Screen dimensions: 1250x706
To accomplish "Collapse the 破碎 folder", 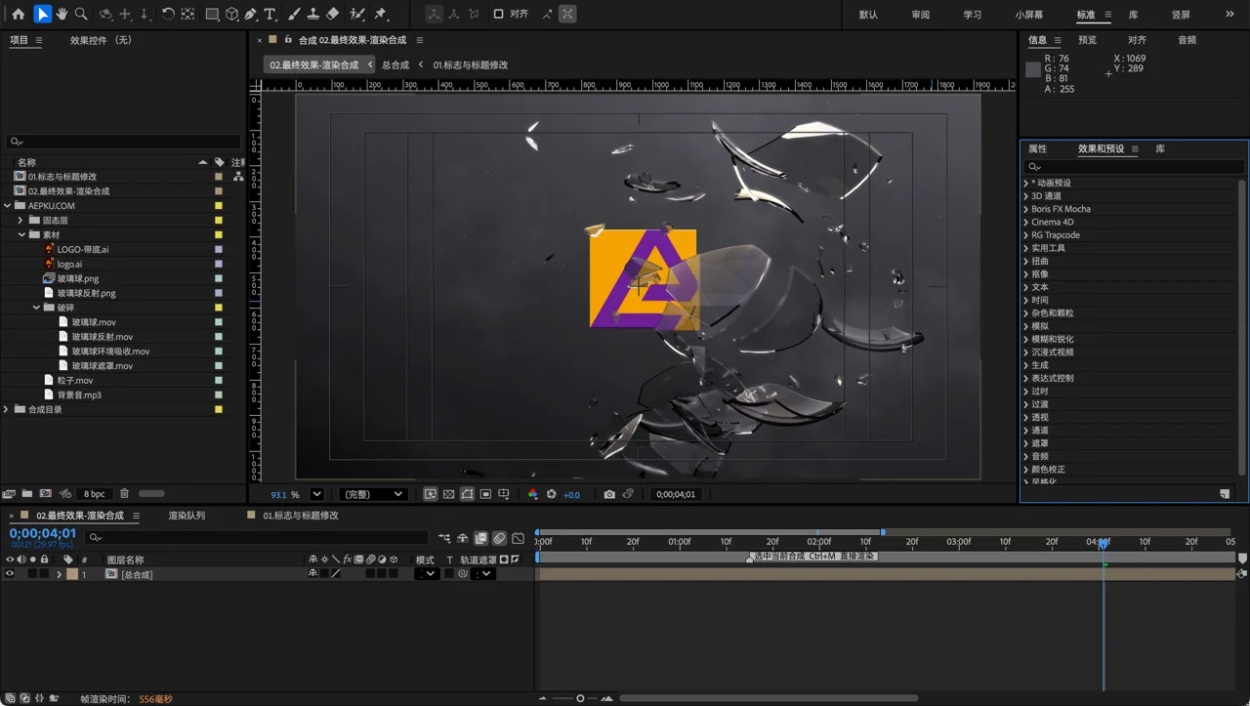I will [x=36, y=308].
